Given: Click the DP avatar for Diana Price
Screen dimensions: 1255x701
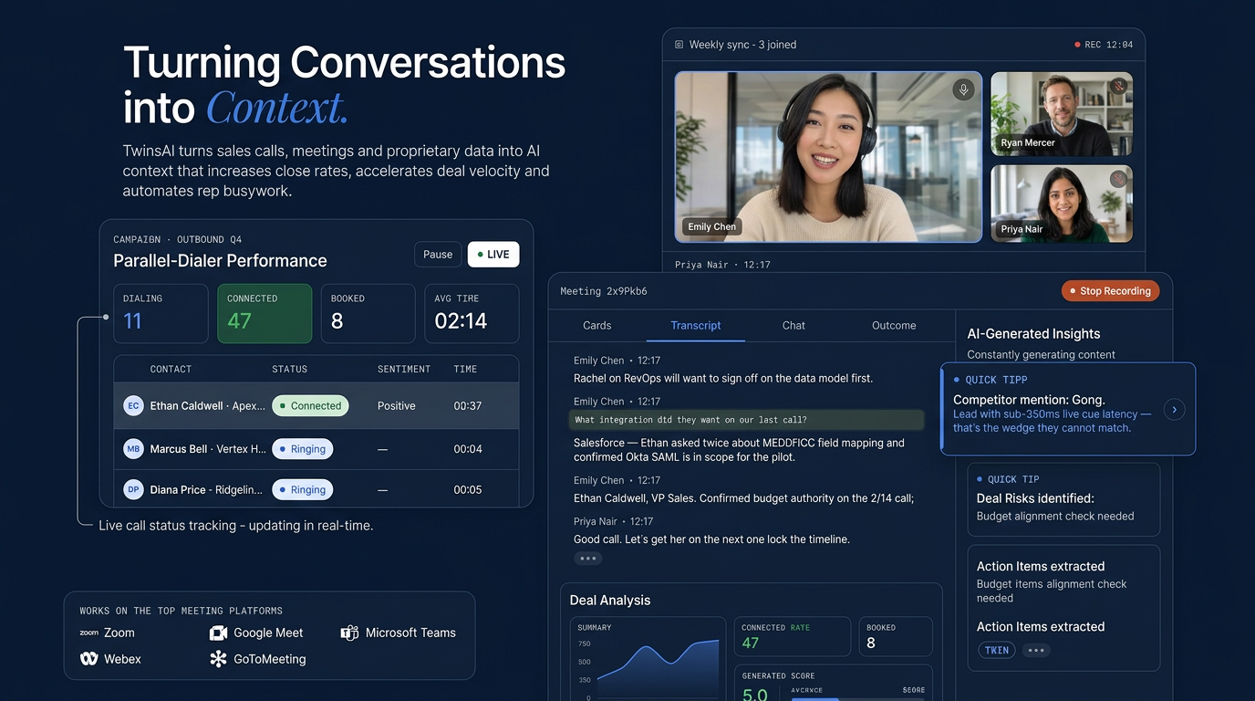Looking at the screenshot, I should point(133,489).
